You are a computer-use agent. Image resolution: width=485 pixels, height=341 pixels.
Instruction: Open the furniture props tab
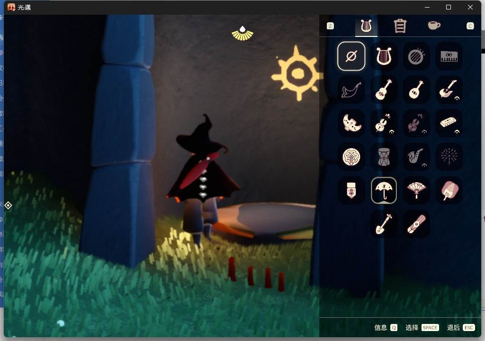(x=400, y=26)
